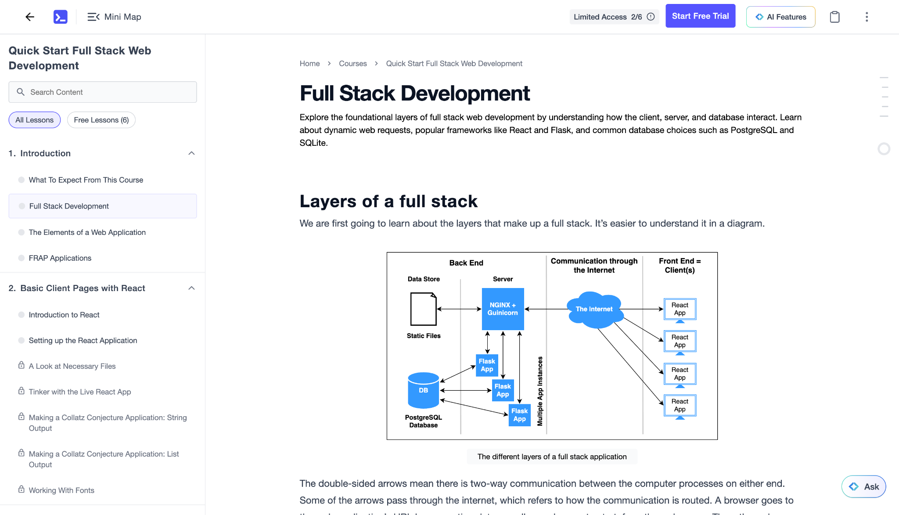The height and width of the screenshot is (515, 899).
Task: Click the Start Free Trial button
Action: 700,16
